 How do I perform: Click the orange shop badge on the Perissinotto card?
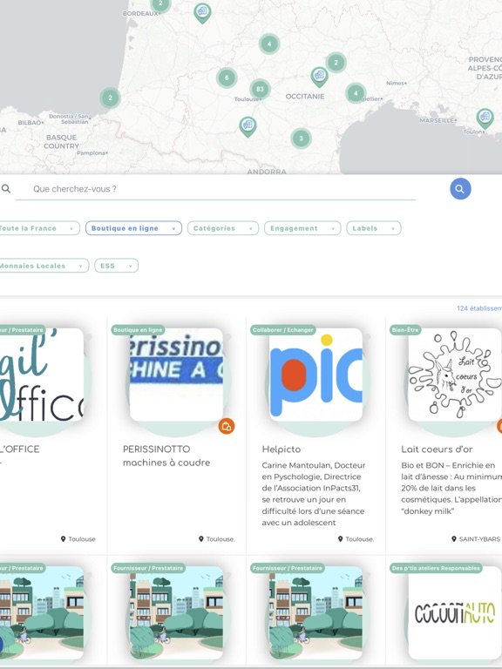[x=227, y=426]
